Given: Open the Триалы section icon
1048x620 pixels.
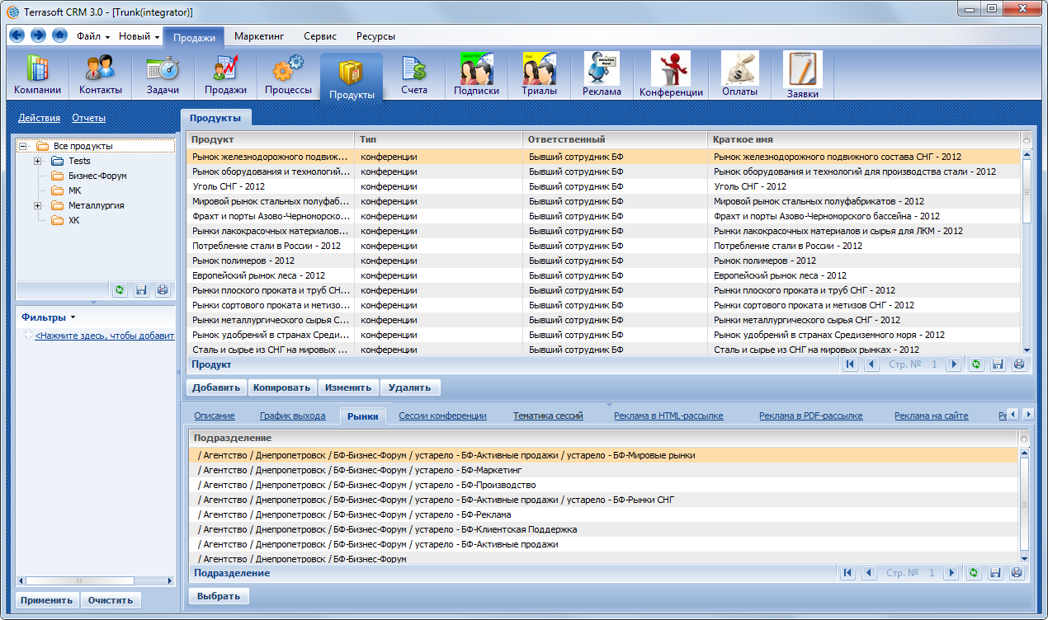Looking at the screenshot, I should click(540, 76).
